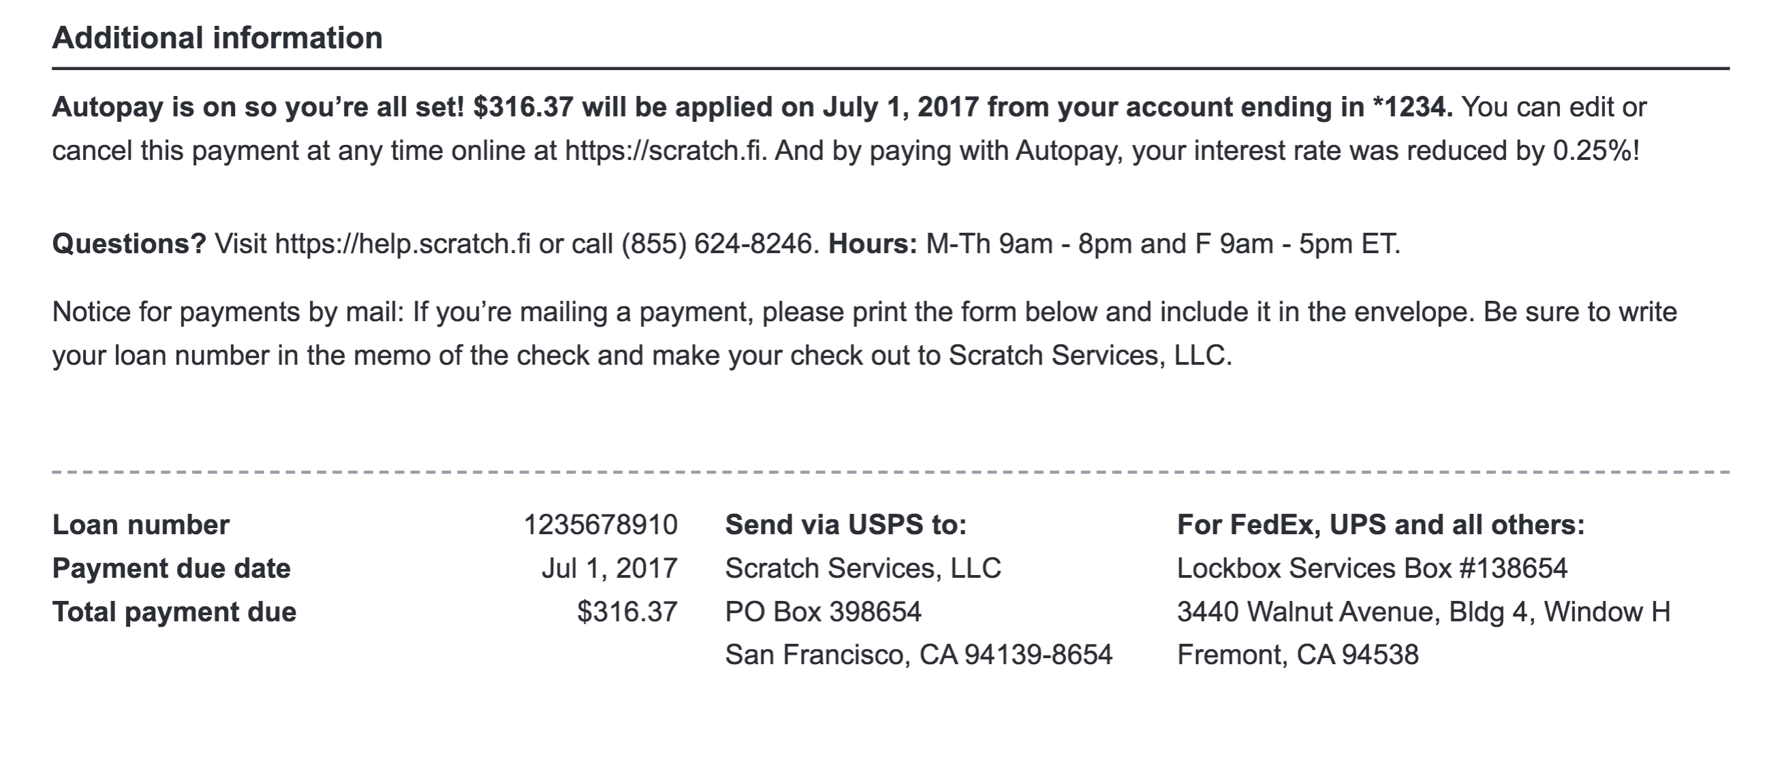Click the "Additional information" heading

217,37
